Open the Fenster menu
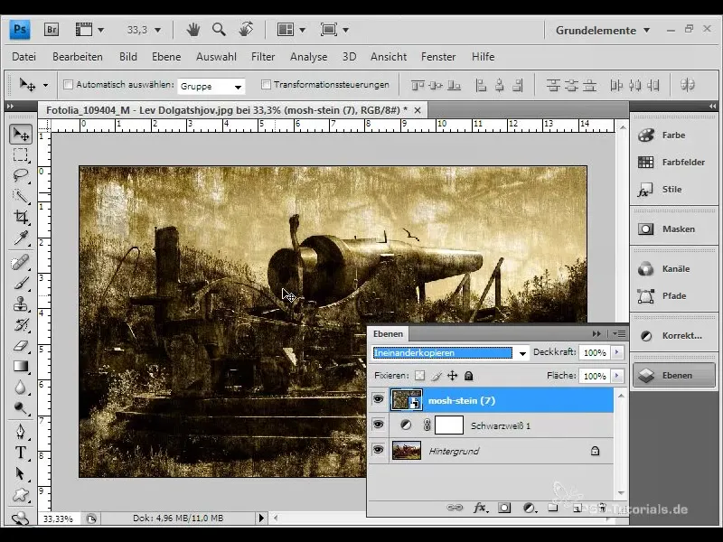 coord(438,57)
